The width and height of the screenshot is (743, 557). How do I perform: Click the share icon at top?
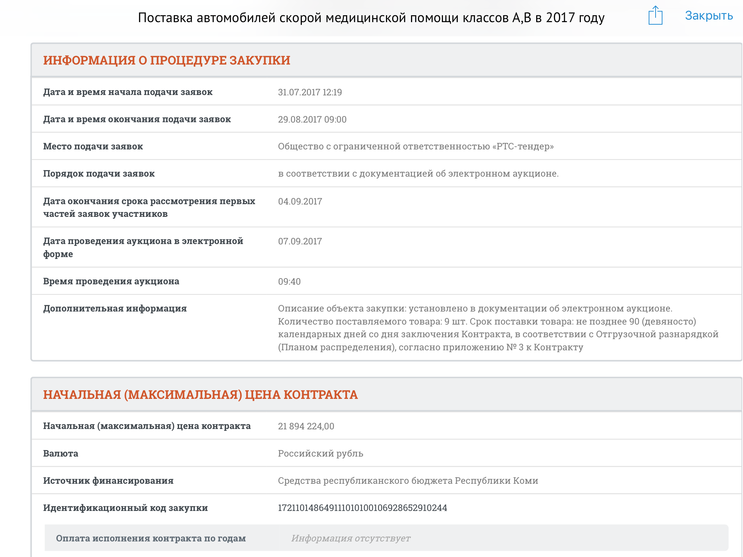[655, 16]
